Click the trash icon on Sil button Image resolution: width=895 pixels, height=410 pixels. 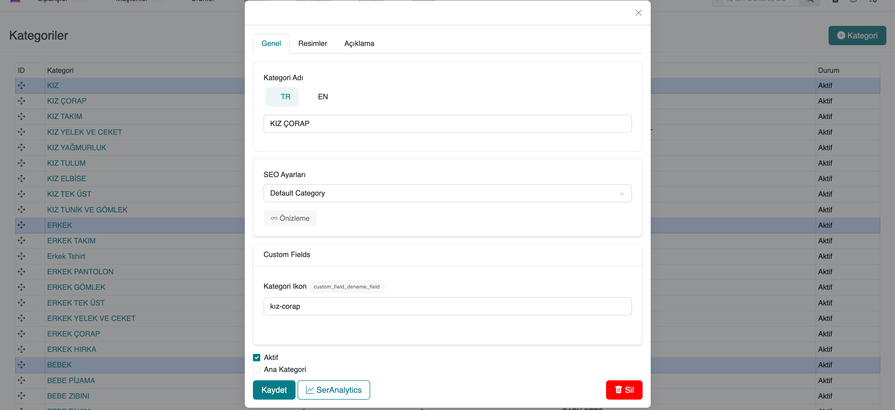(x=618, y=390)
